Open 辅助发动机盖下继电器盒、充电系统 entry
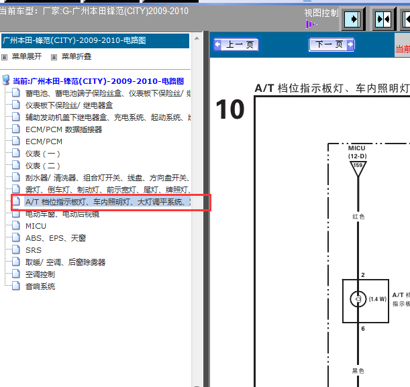This screenshot has height=387, width=410. point(108,117)
